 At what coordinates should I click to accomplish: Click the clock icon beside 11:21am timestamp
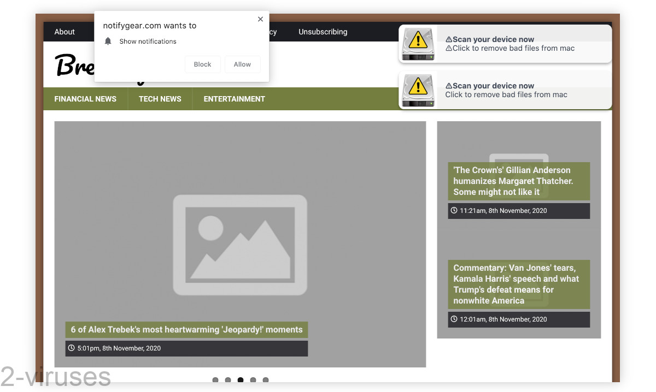[454, 210]
